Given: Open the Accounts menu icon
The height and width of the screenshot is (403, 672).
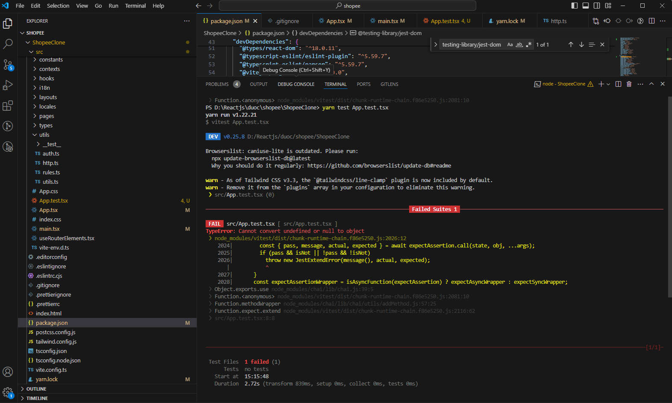Looking at the screenshot, I should [8, 372].
